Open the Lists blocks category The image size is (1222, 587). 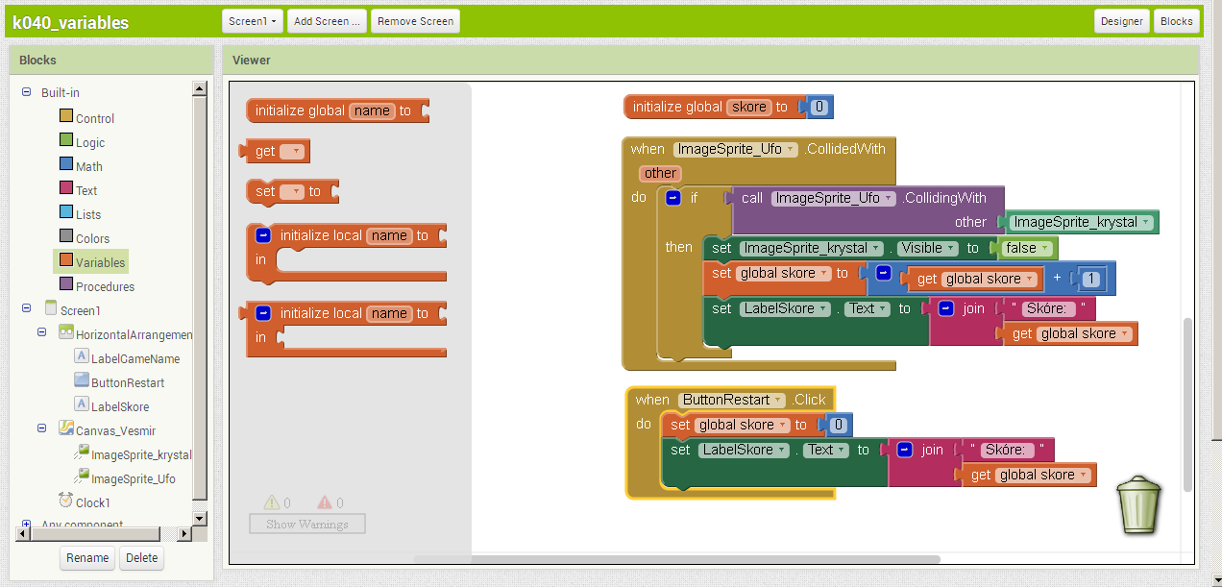[88, 214]
